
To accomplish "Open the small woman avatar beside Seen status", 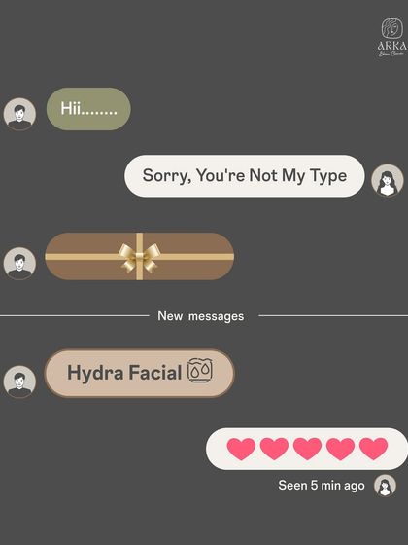I will (385, 486).
